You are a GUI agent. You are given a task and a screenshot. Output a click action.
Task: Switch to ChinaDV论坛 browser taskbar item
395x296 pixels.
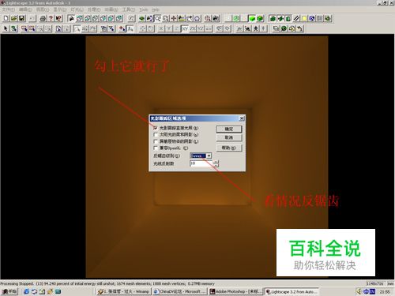click(180, 291)
